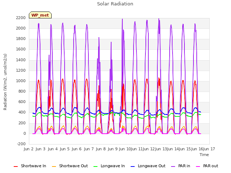Click the 1600 y-axis tick label
Viewport: 231px width, 173px height.
(x=21, y=49)
